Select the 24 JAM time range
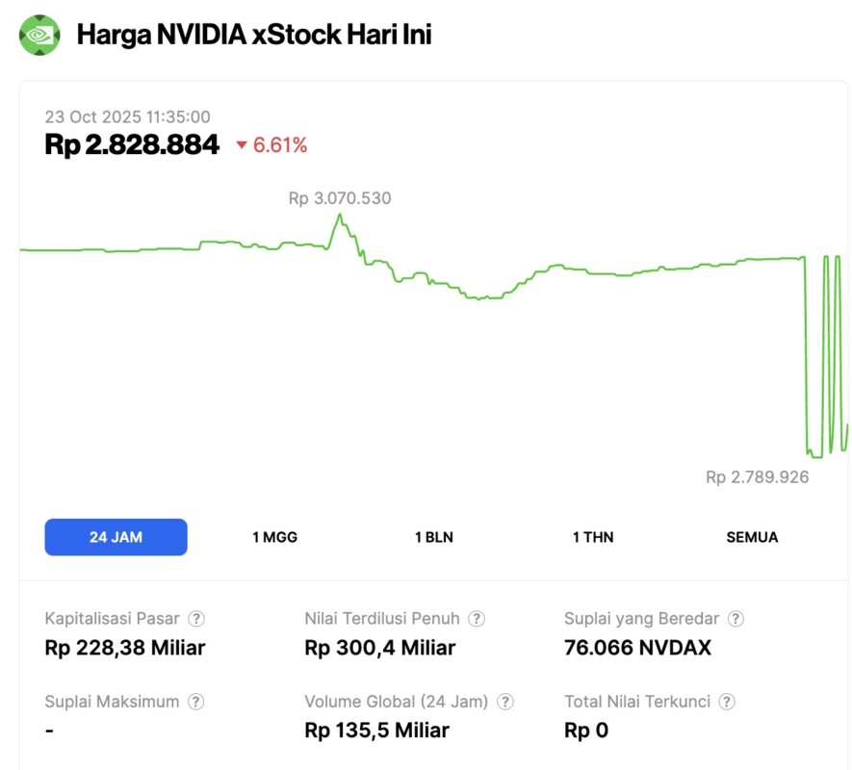852x770 pixels. [116, 537]
